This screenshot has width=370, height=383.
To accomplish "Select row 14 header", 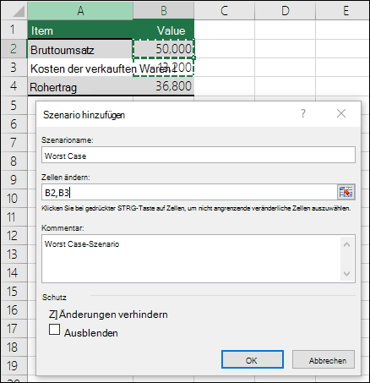I will 14,273.
